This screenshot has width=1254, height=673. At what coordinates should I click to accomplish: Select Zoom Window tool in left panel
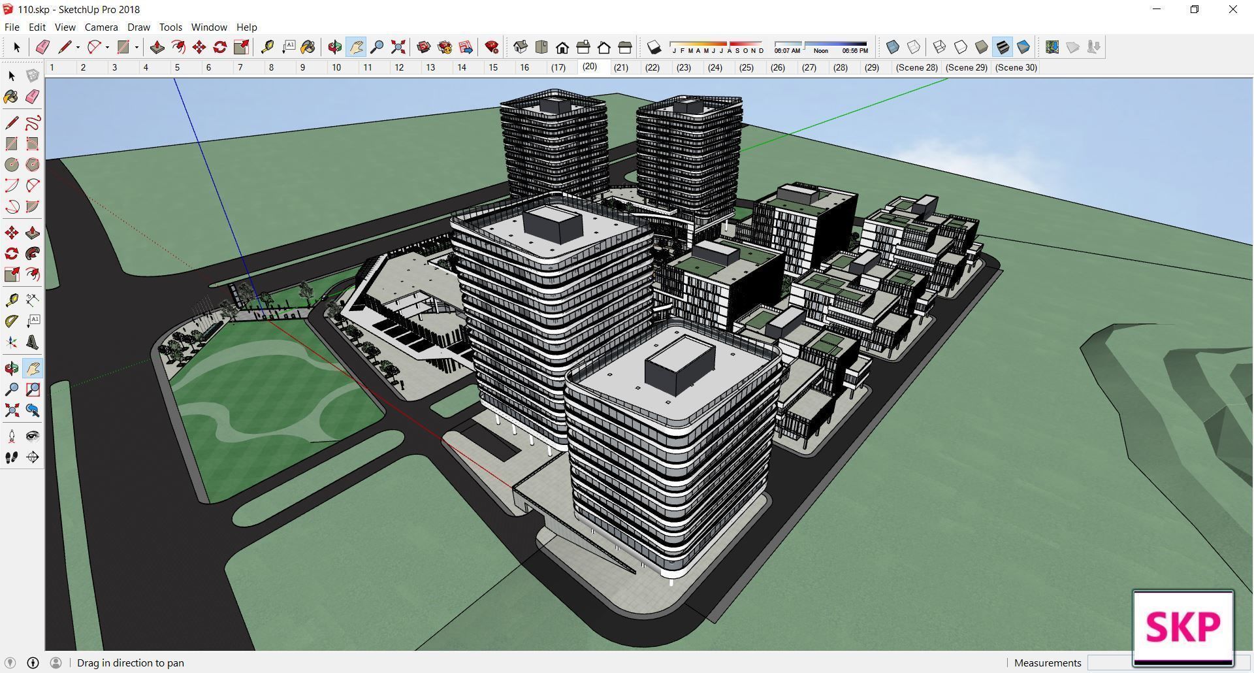coord(33,389)
